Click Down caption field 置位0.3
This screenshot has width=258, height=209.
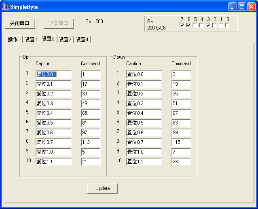(144, 103)
